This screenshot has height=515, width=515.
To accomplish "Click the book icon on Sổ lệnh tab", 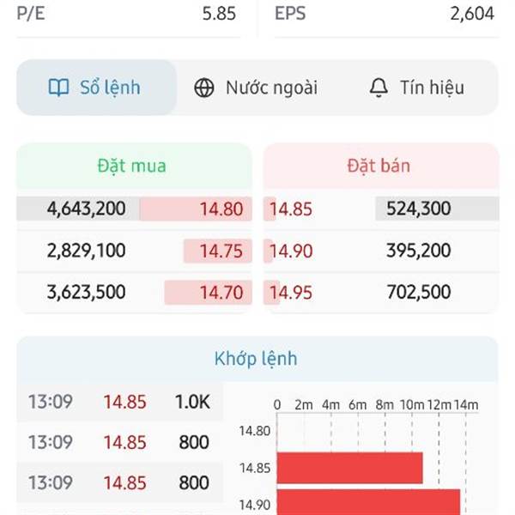I will [x=58, y=88].
